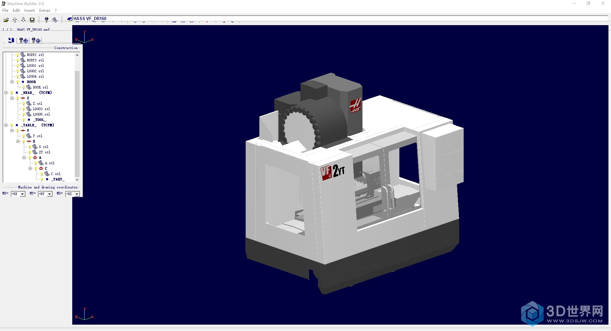Toggle visibility bulb for _TABLE_ node
The height and width of the screenshot is (331, 611).
[12, 125]
